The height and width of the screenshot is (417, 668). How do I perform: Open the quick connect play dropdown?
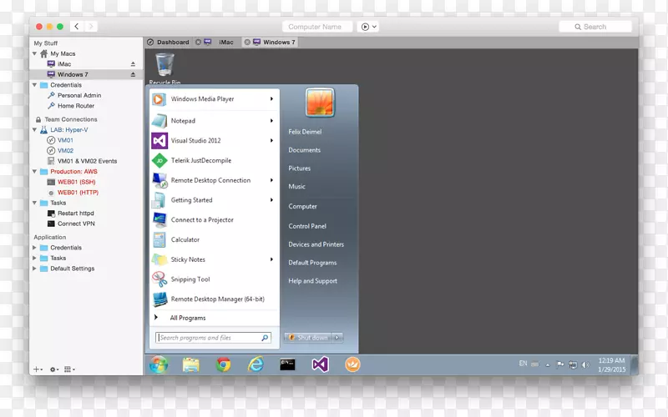click(368, 27)
